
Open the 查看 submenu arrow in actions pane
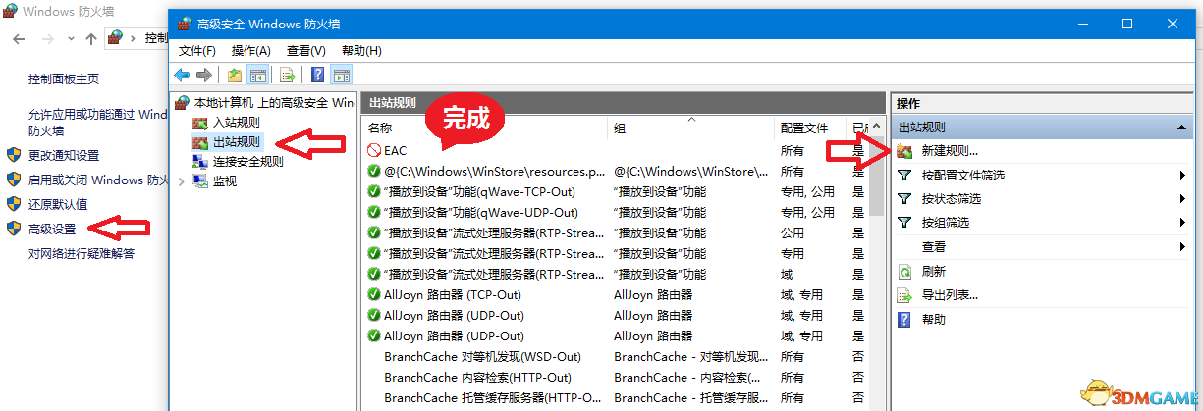(1183, 247)
